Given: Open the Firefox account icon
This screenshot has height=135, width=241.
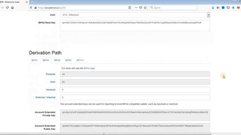Looking at the screenshot, I should (233, 7).
